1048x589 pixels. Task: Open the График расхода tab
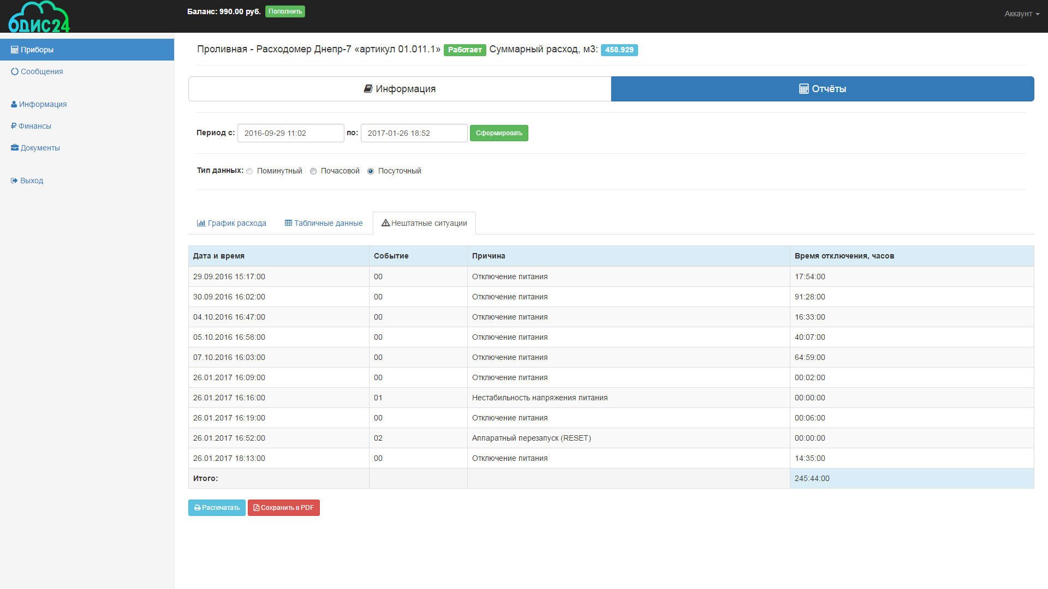click(231, 223)
